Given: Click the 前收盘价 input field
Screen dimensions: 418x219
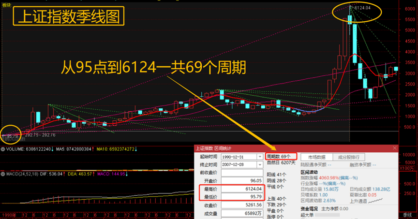Looking at the screenshot, I should tap(242, 173).
